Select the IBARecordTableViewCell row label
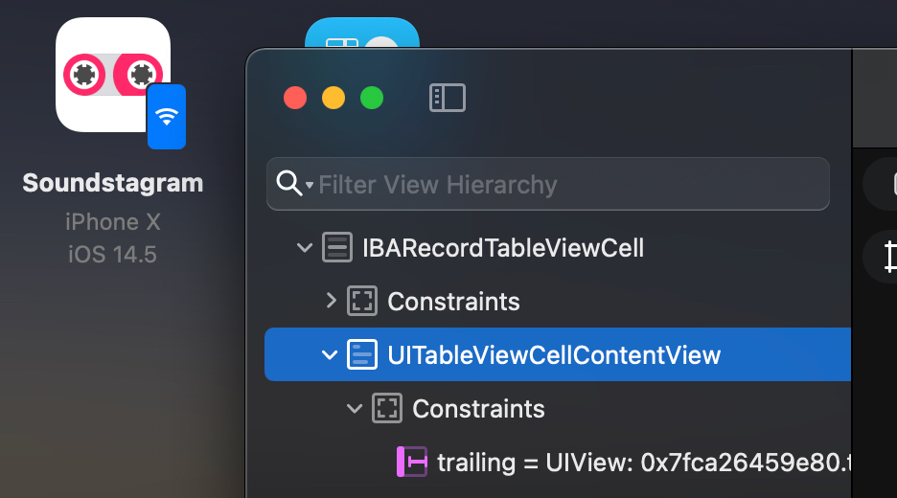The width and height of the screenshot is (897, 498). click(x=502, y=248)
